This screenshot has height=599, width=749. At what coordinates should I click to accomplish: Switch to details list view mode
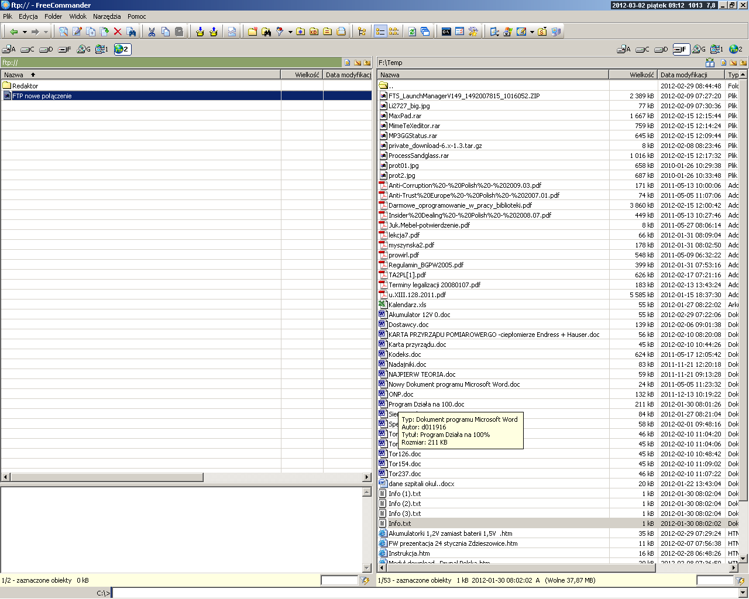[380, 32]
